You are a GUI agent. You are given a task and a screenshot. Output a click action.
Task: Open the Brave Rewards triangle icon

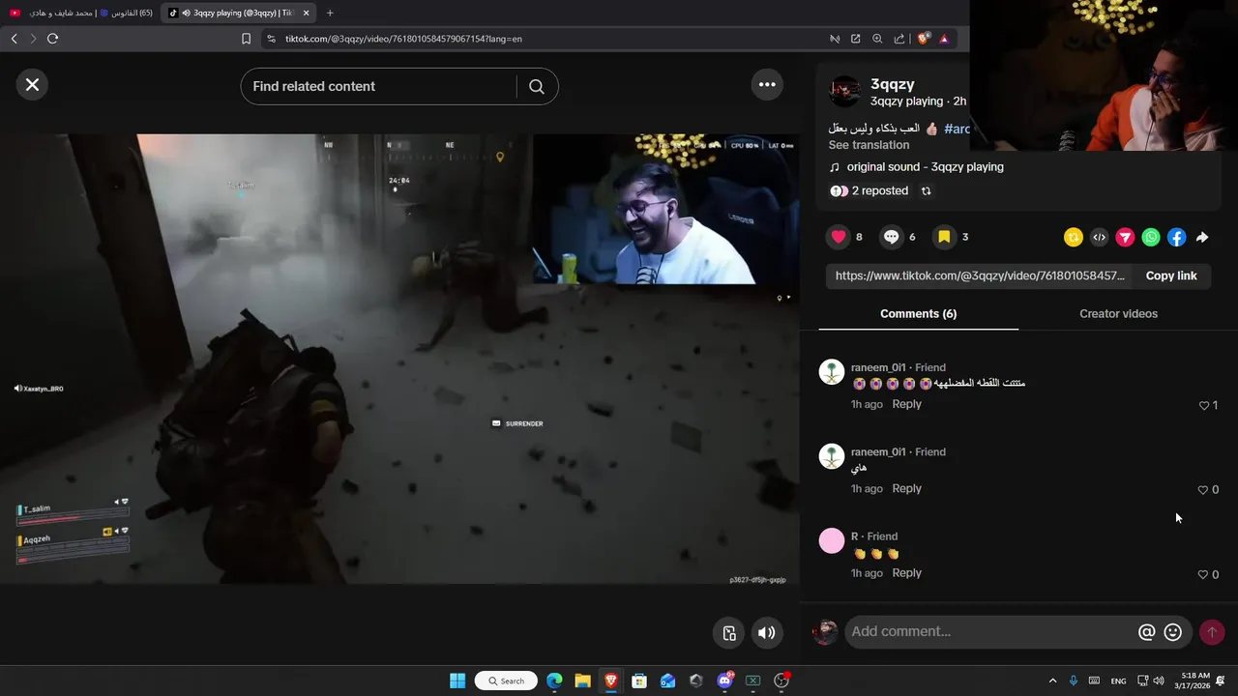[944, 39]
